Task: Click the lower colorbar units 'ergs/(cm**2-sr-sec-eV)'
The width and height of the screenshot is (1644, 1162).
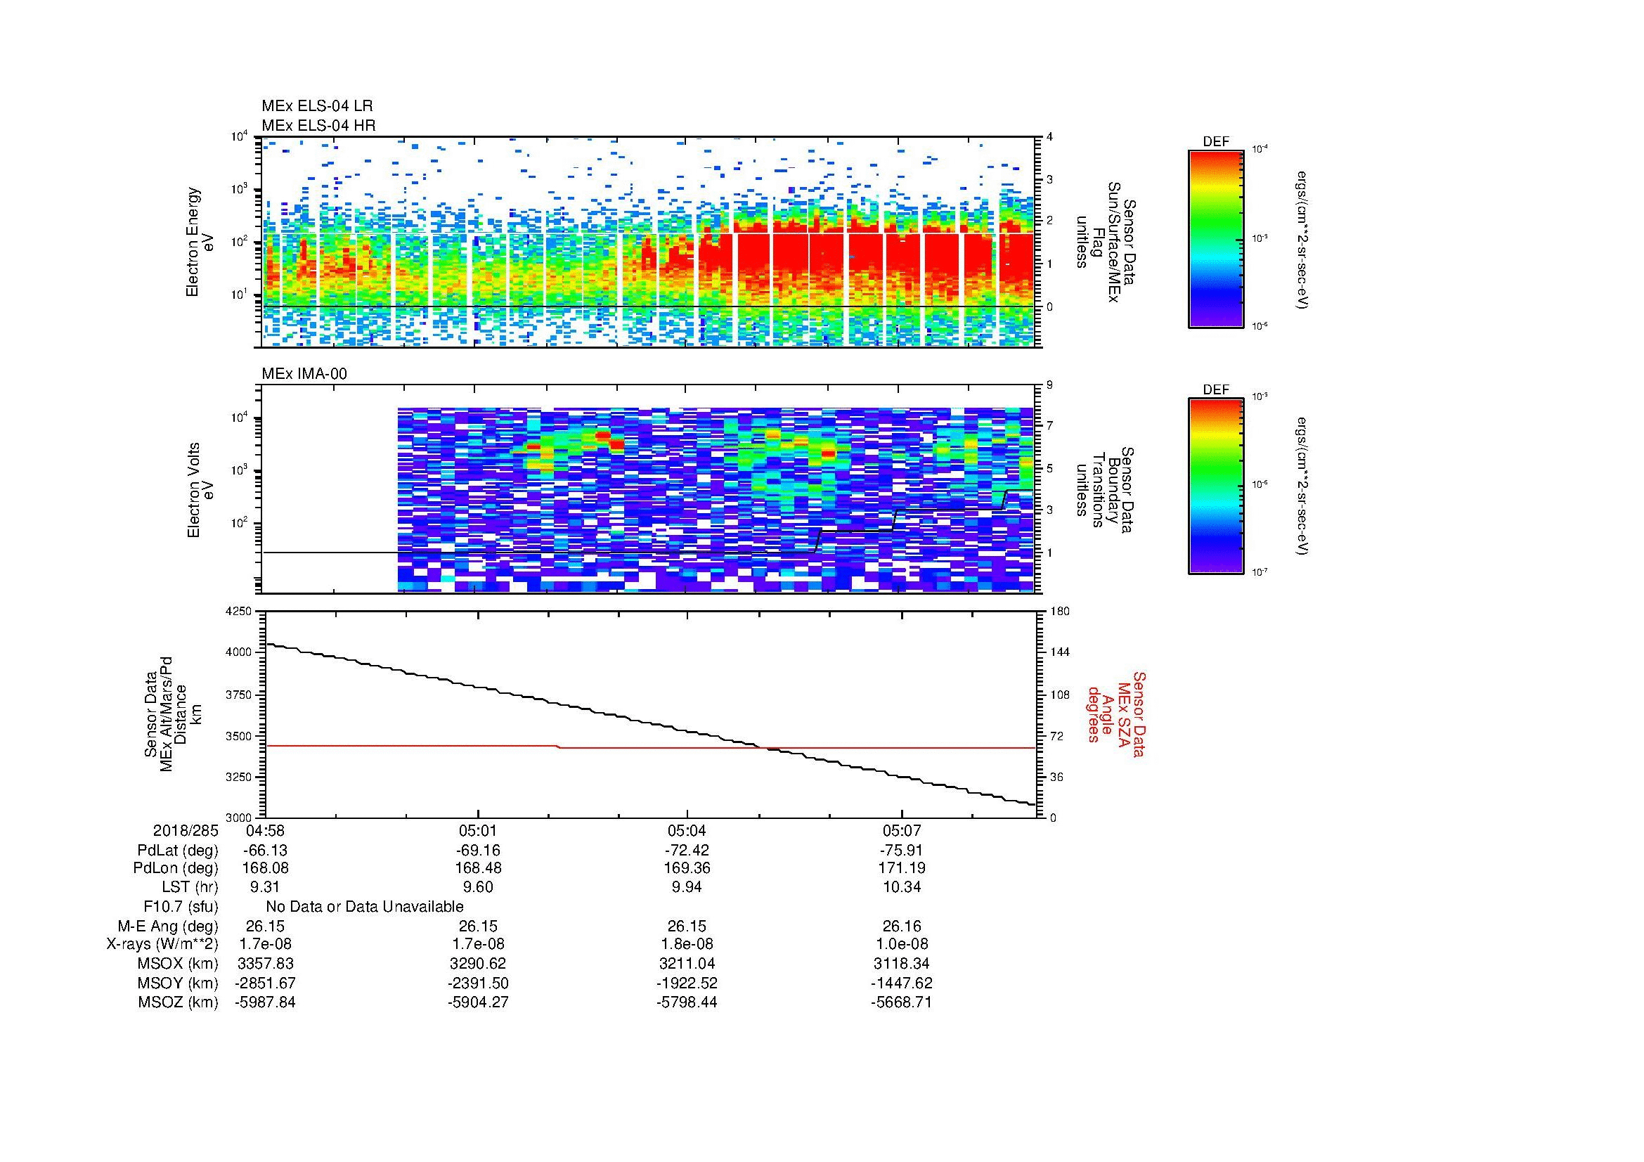Action: click(1303, 486)
